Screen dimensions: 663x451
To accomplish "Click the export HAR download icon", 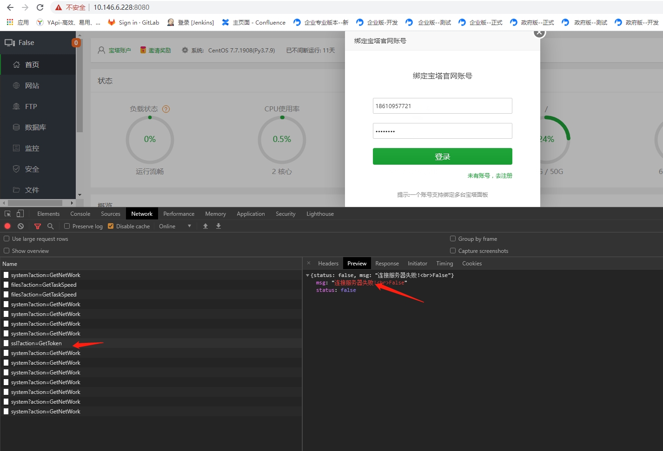I will click(219, 226).
